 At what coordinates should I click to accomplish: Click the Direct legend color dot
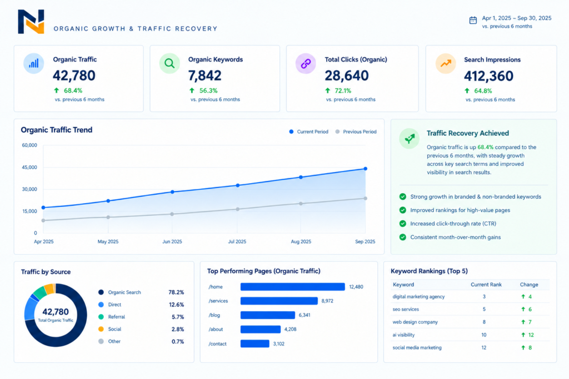click(x=101, y=305)
